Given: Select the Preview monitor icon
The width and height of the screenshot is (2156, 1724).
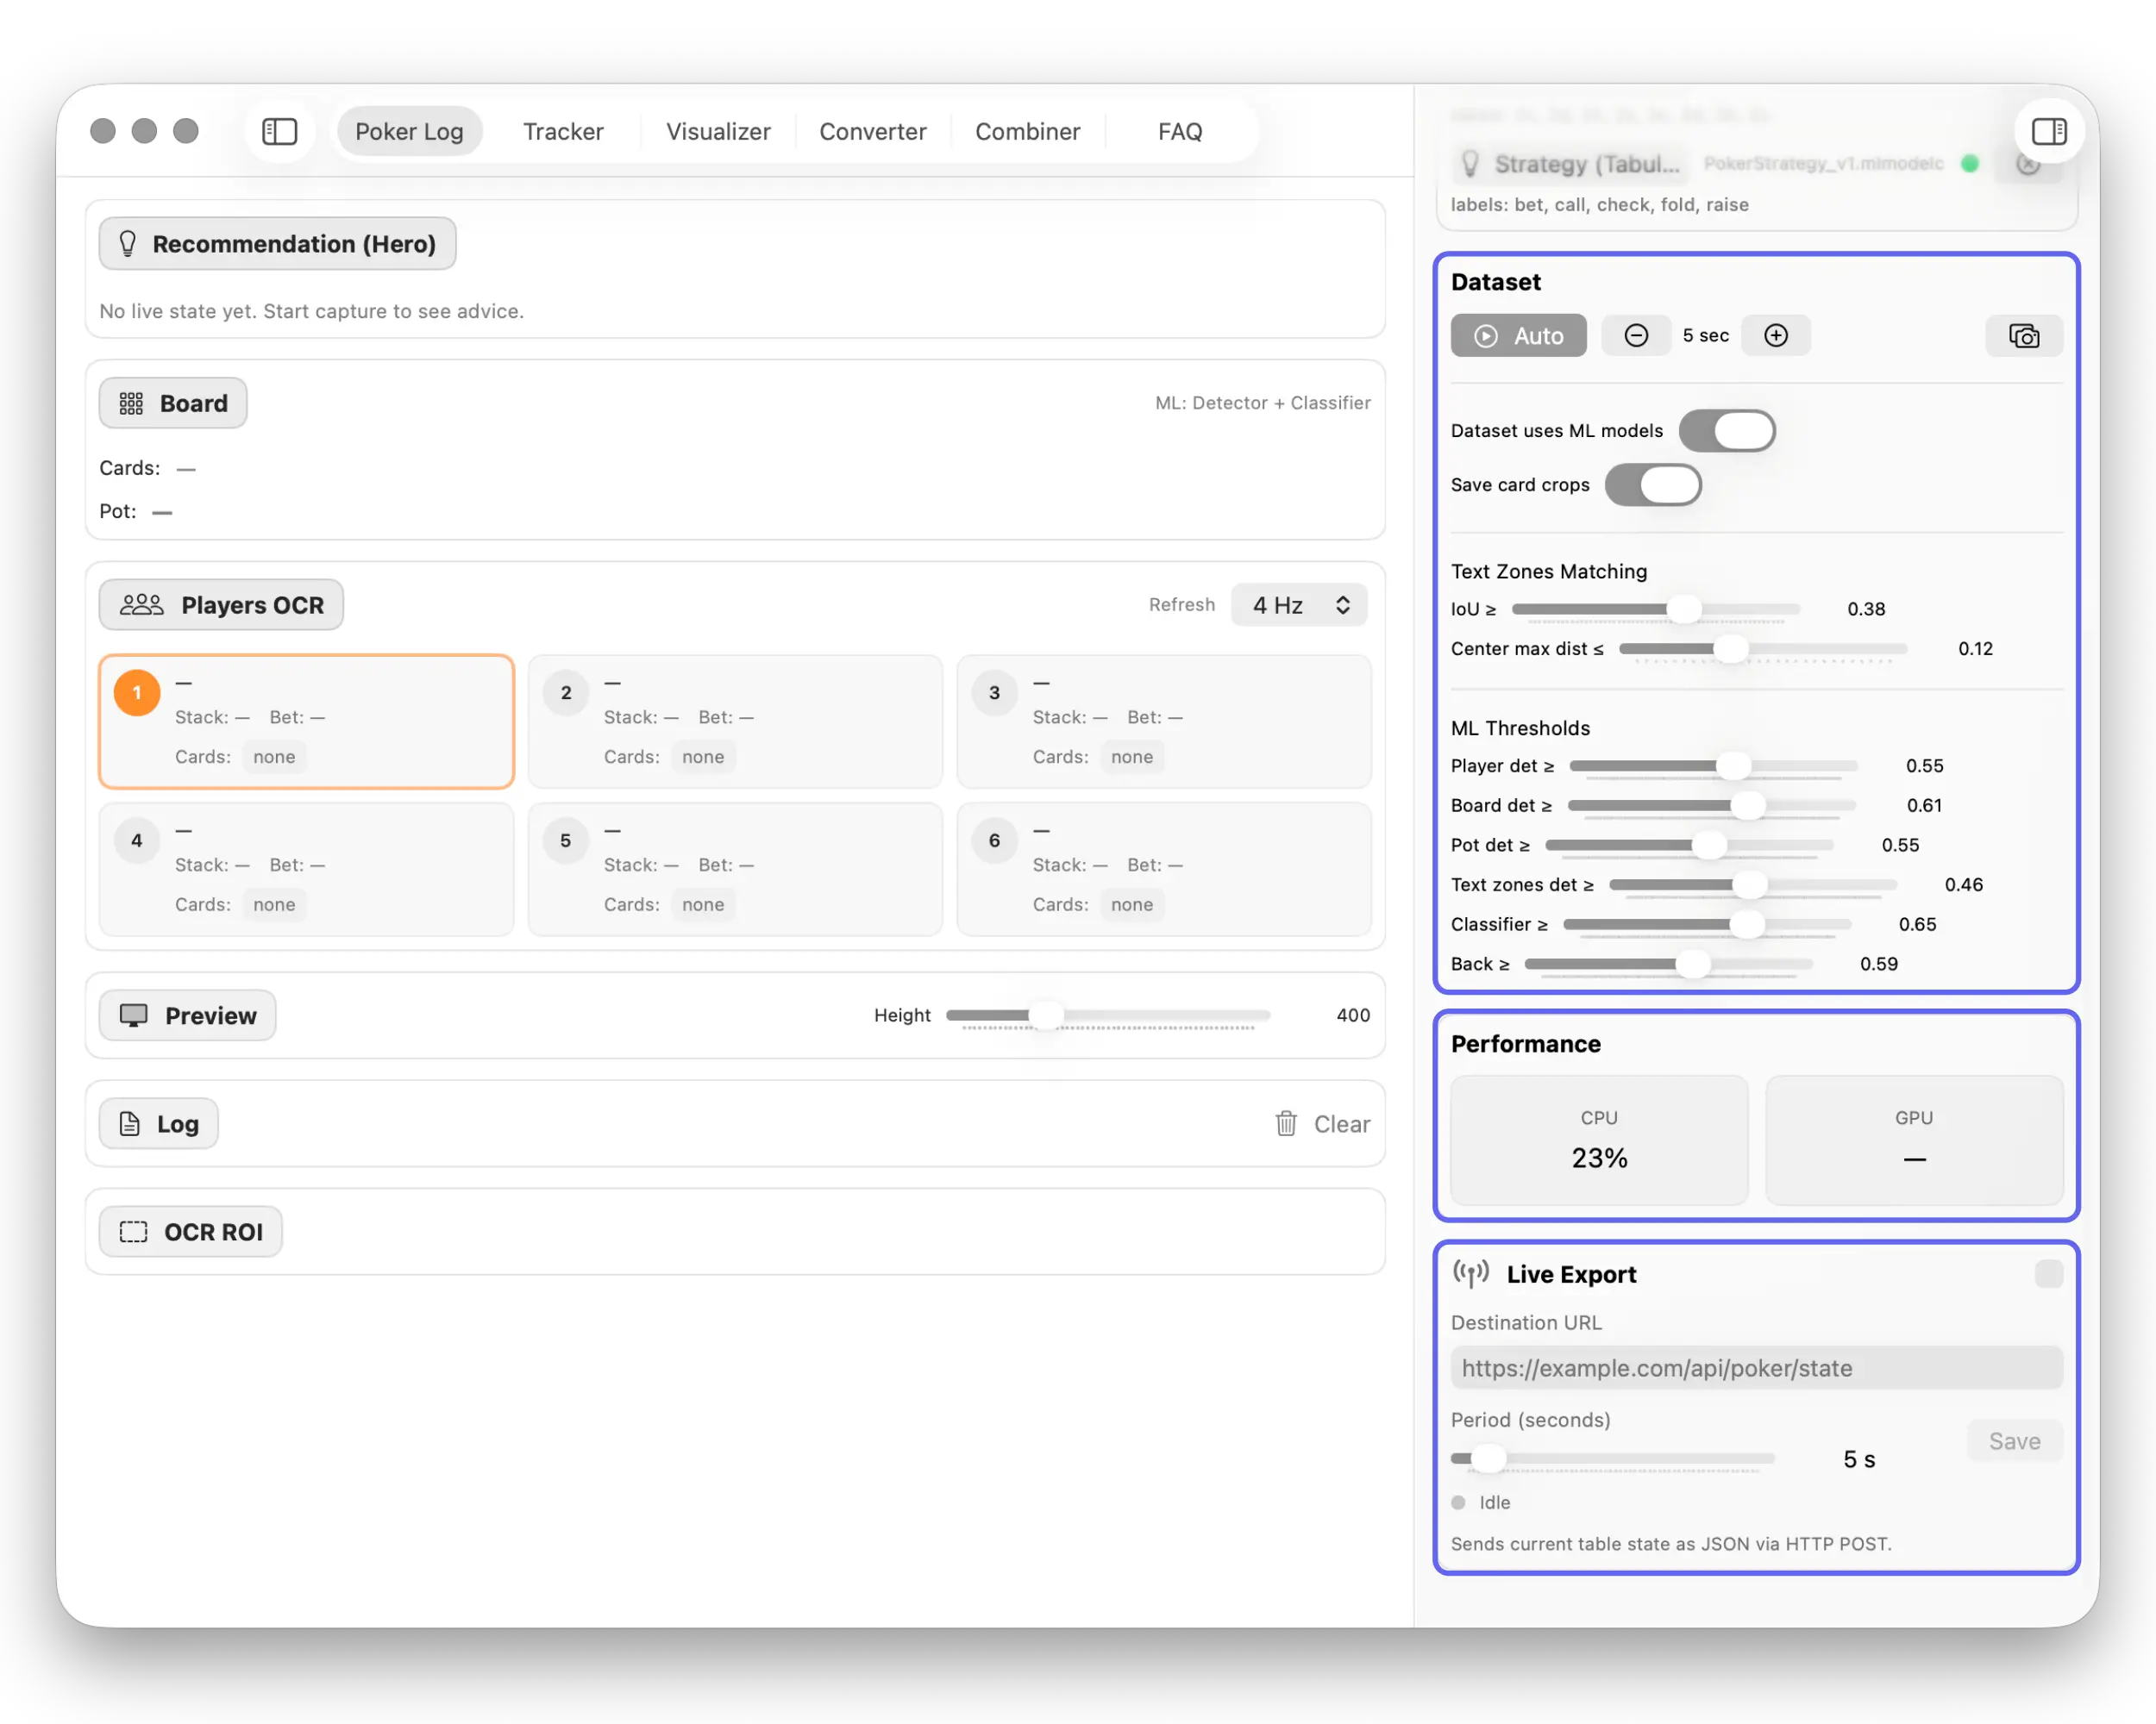Looking at the screenshot, I should coord(133,1015).
